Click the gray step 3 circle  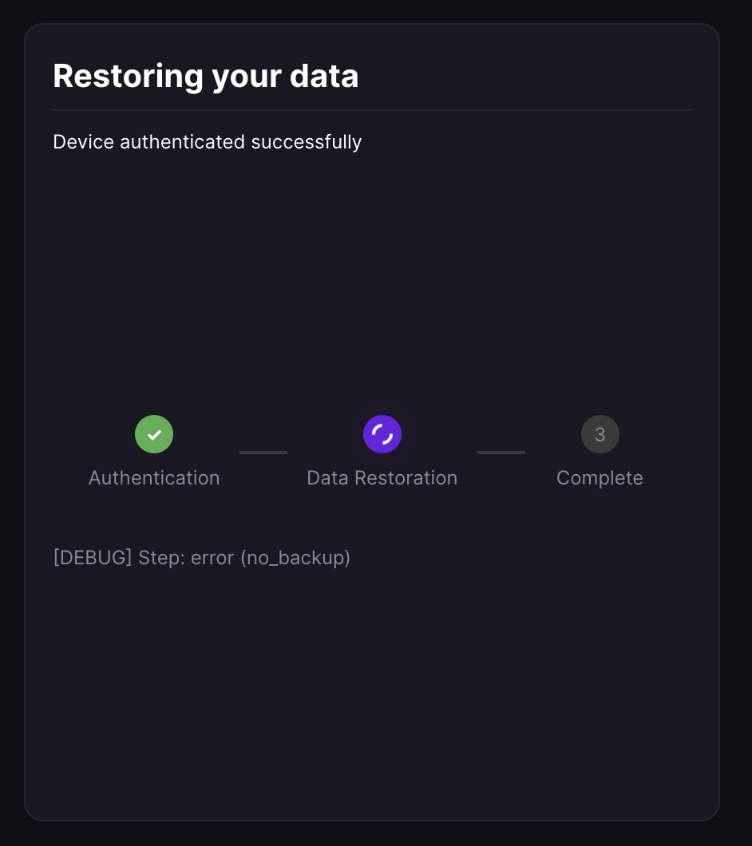[600, 434]
